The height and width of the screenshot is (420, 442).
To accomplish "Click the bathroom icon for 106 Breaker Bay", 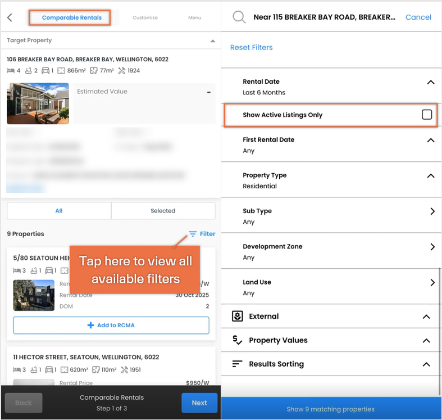I will [28, 71].
